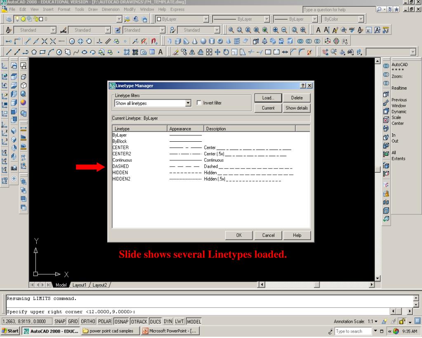
Task: Select the Move tool
Action: point(217,52)
